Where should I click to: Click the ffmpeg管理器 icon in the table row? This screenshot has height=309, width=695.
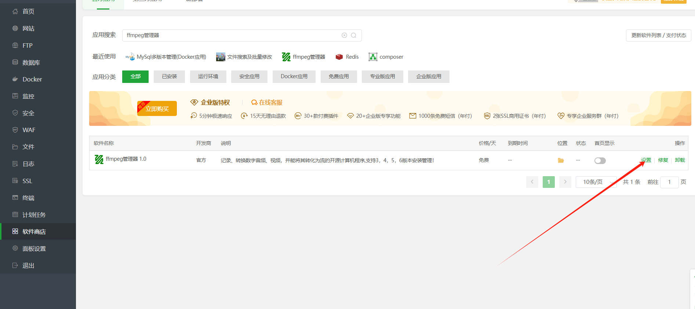99,159
